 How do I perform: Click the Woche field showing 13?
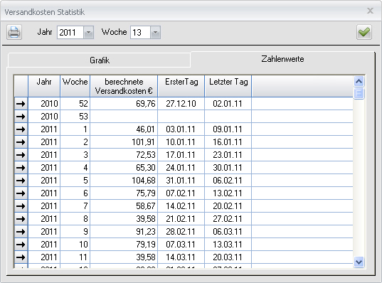pos(141,32)
